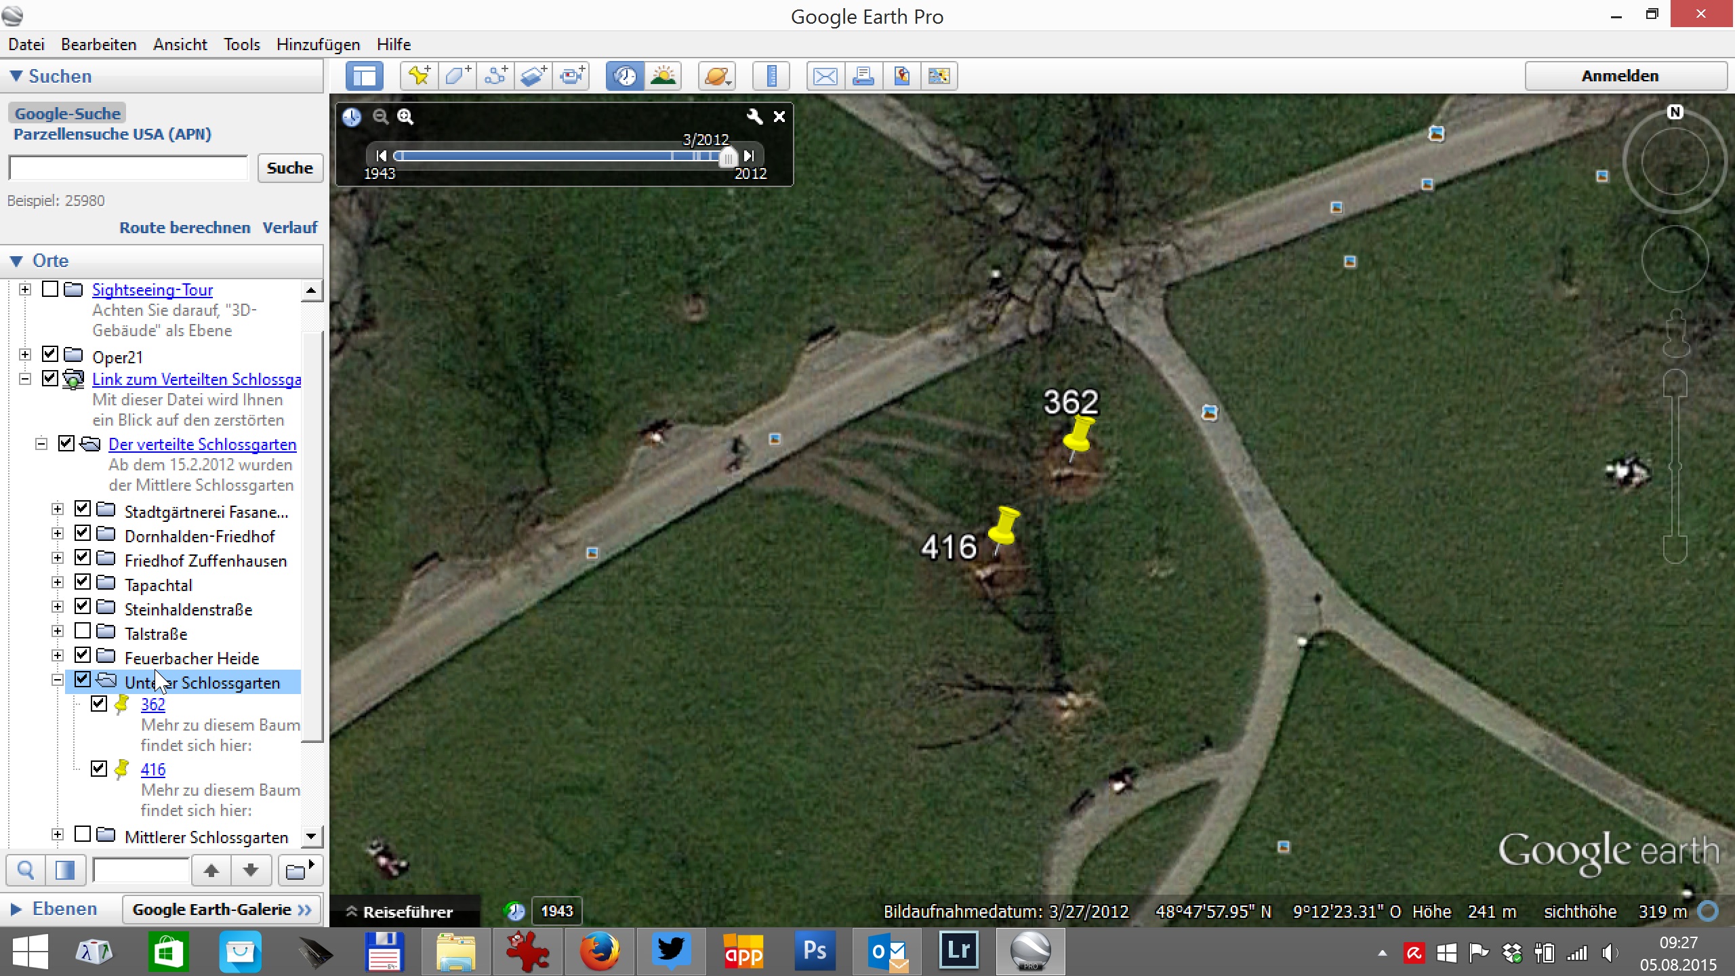
Task: Toggle the sunlight toolbar icon
Action: [x=663, y=76]
